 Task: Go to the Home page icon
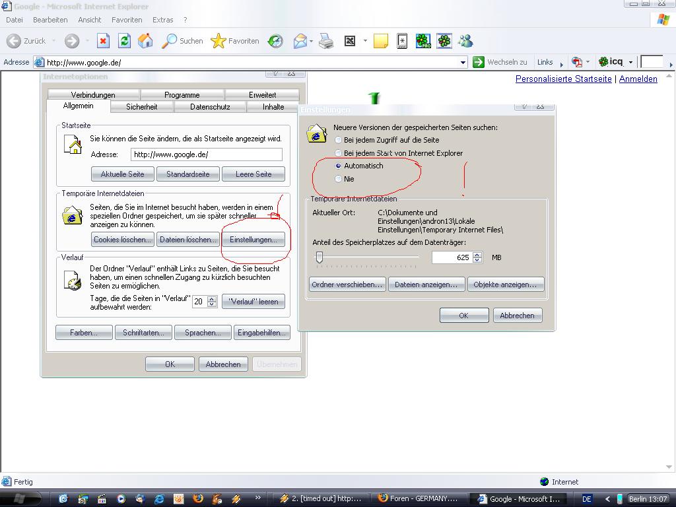[x=145, y=41]
